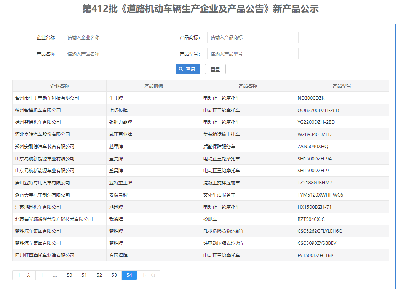Click the page title 第412批 新产品公示
401x294 pixels.
tap(200, 9)
